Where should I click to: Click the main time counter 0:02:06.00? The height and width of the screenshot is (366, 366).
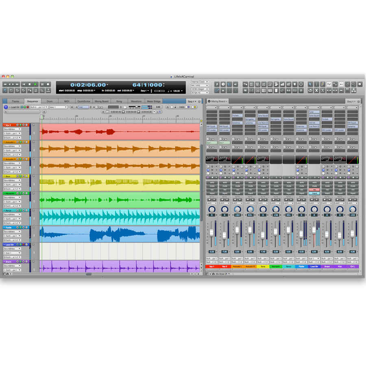click(x=88, y=85)
